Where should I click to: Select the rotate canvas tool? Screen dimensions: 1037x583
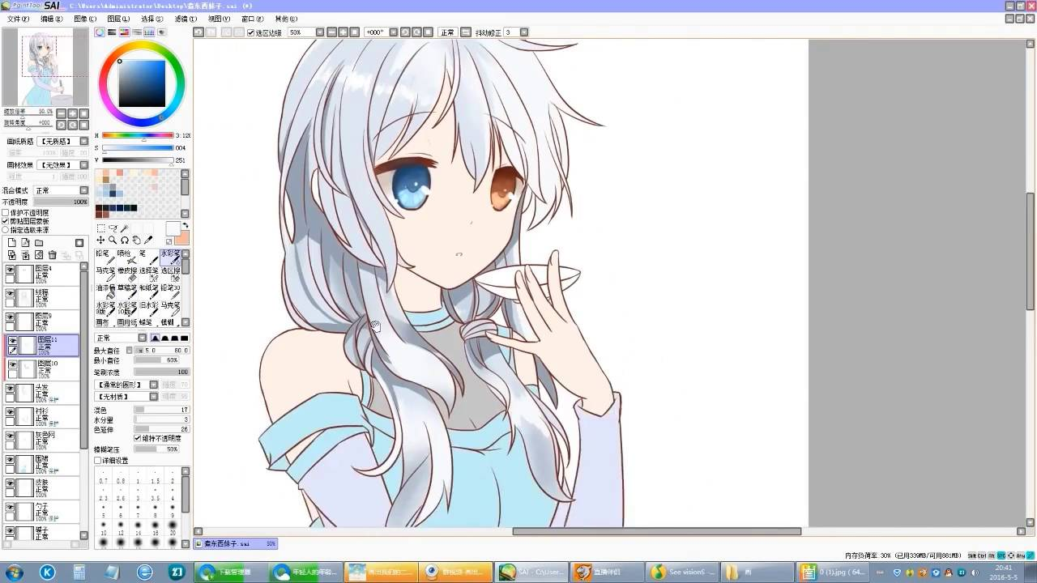[x=125, y=240]
